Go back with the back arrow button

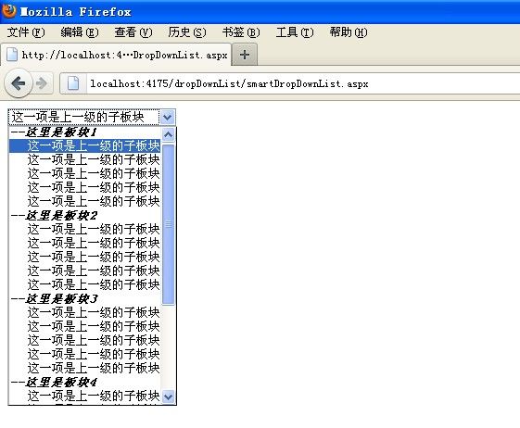(19, 83)
